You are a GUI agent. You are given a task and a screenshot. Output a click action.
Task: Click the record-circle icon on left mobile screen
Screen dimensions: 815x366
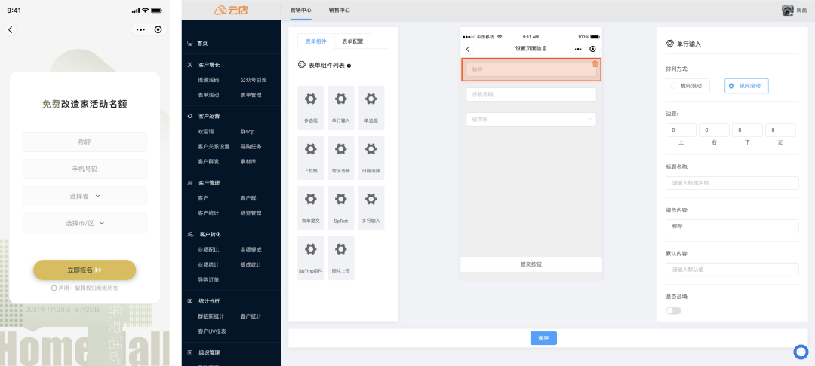(158, 29)
